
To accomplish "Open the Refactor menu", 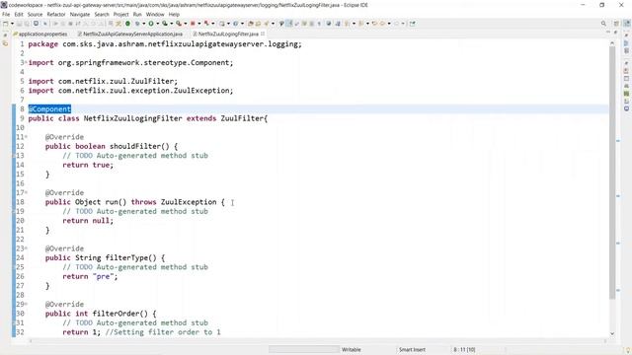I will click(x=56, y=14).
